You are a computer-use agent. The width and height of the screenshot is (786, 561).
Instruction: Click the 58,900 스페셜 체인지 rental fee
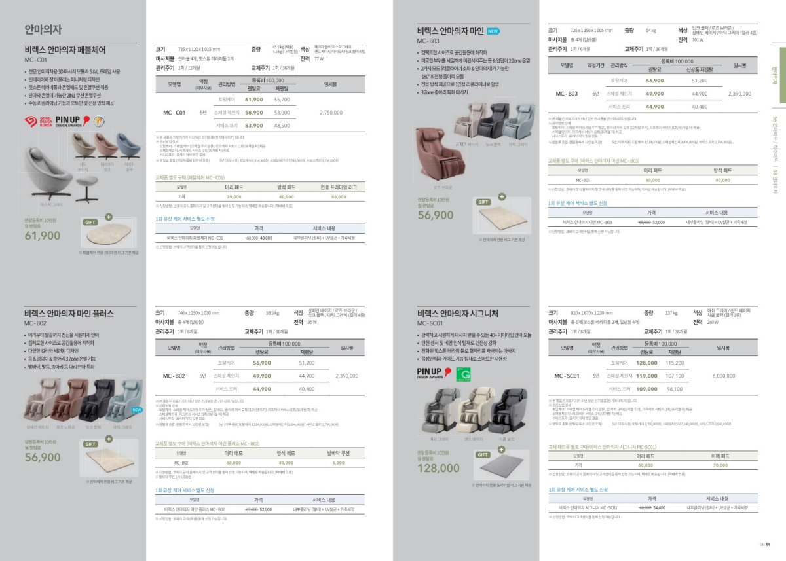[x=253, y=113]
